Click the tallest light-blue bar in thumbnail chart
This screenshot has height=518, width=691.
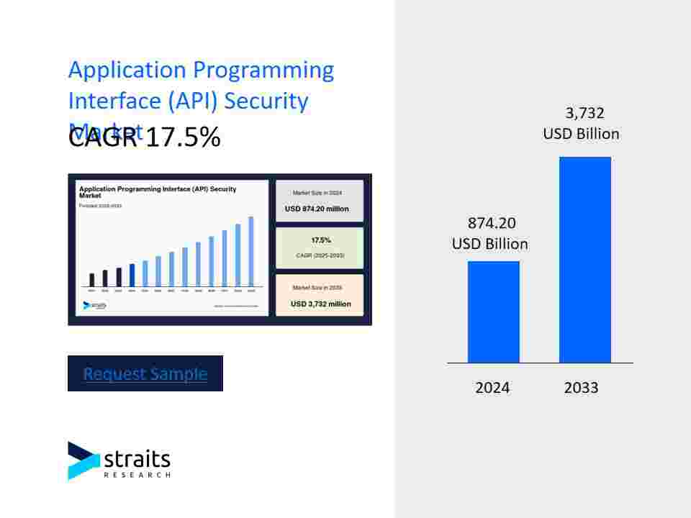[251, 252]
